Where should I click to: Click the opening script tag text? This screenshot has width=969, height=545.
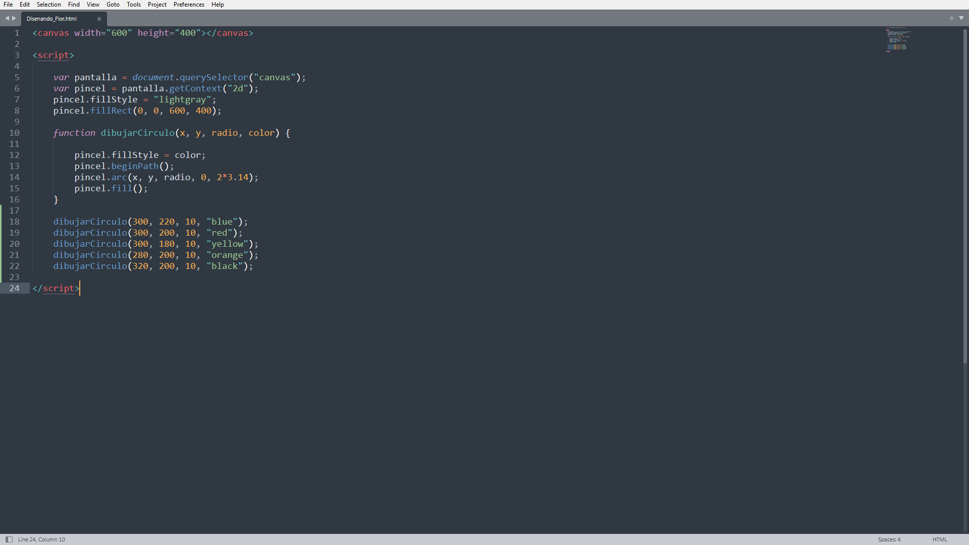(x=53, y=55)
